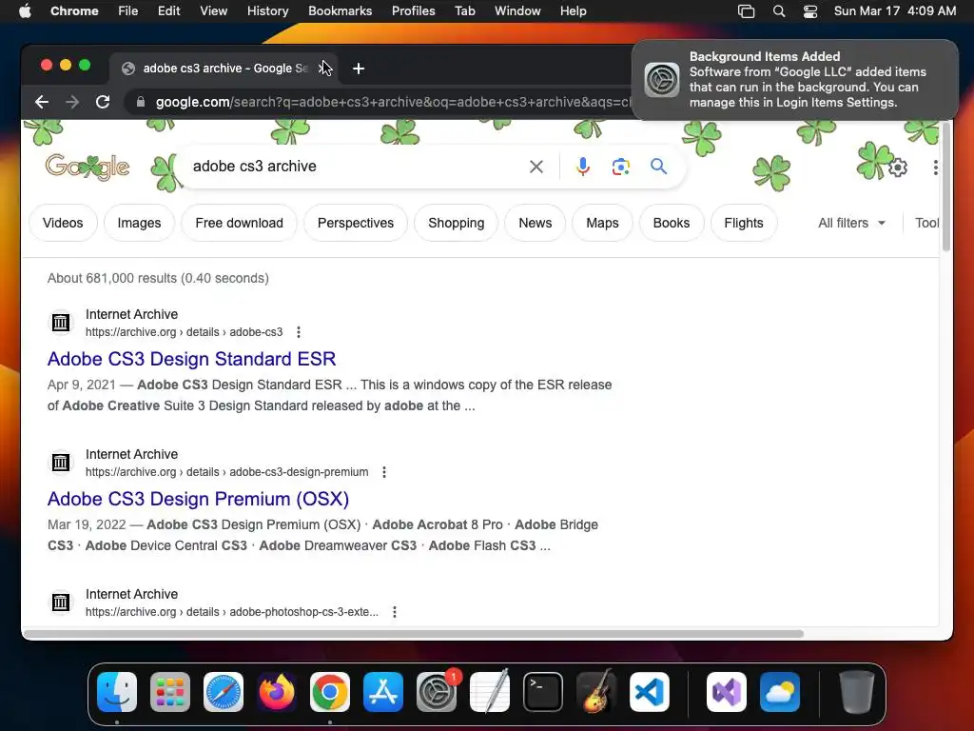Switch to Books results
This screenshot has width=974, height=731.
point(672,223)
